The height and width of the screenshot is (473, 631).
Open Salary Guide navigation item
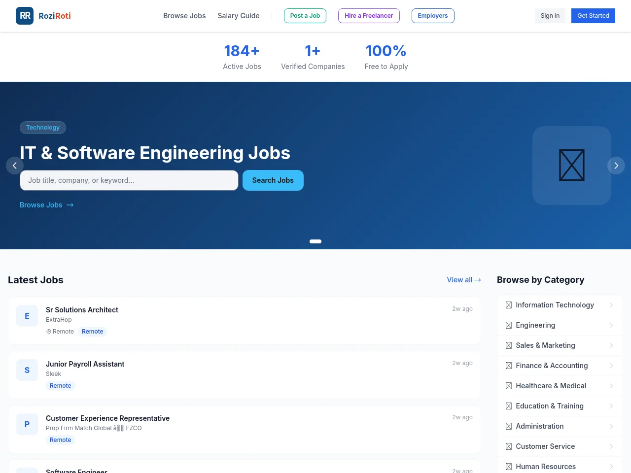[x=239, y=16]
